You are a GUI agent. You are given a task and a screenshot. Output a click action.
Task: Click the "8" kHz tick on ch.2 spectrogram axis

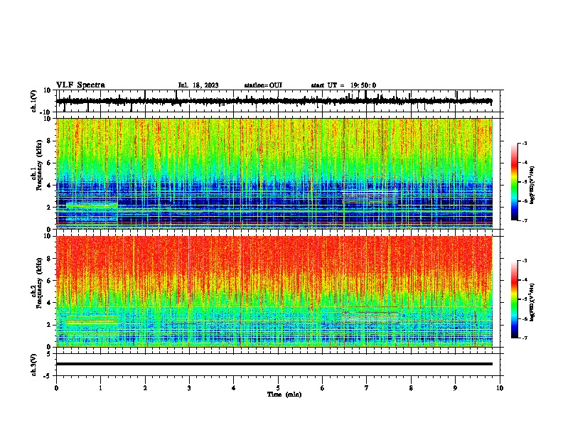coord(49,259)
